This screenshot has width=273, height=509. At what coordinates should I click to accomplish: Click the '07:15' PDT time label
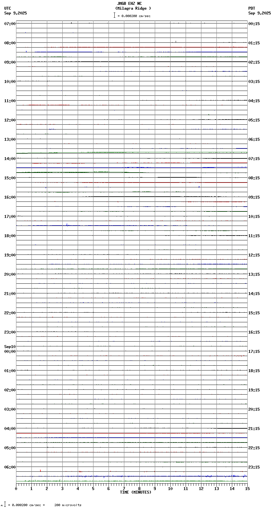(254, 159)
